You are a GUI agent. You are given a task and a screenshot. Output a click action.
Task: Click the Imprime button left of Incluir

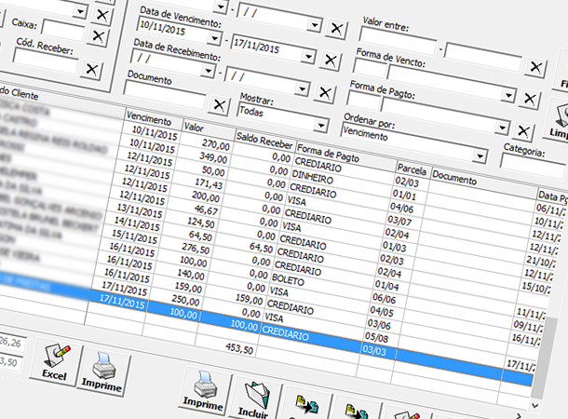click(206, 392)
